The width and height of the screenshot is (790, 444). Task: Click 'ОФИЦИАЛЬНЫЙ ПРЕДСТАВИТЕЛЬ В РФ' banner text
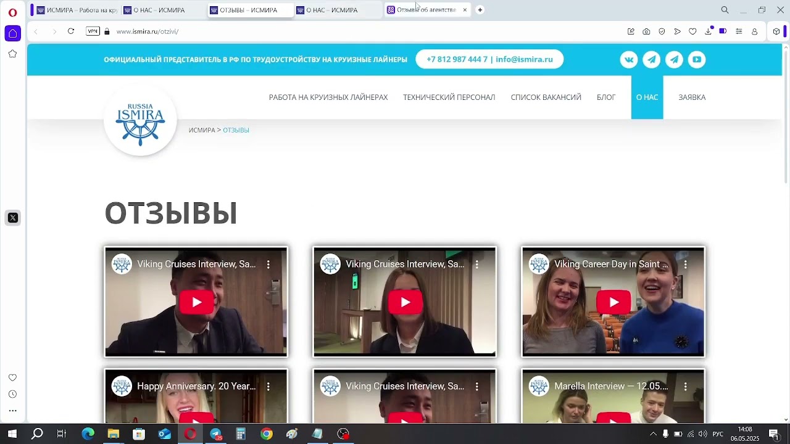pyautogui.click(x=256, y=60)
